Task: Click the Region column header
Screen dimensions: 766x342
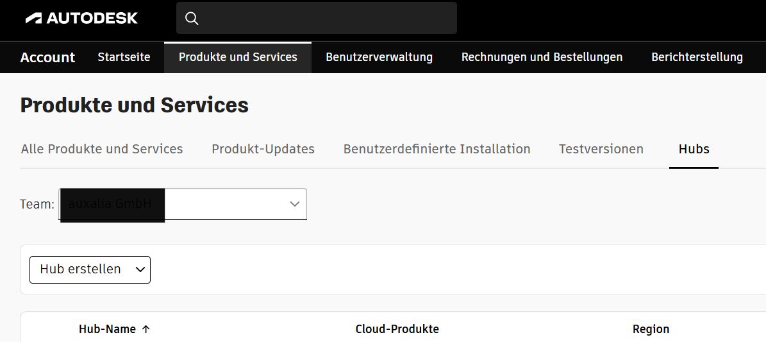Action: point(651,329)
